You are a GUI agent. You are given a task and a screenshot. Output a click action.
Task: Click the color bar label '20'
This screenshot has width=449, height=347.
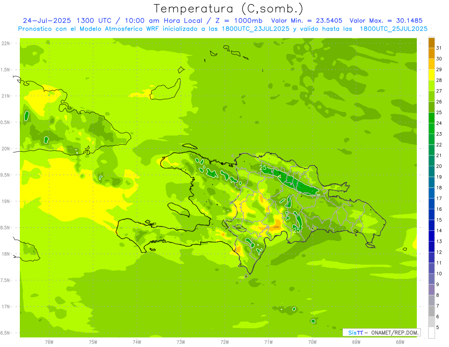[439, 166]
